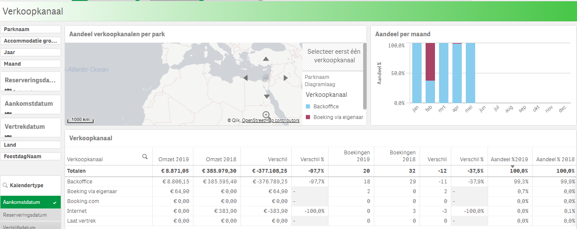The image size is (577, 229).
Task: Pan the map right with the right arrow
Action: 286,78
